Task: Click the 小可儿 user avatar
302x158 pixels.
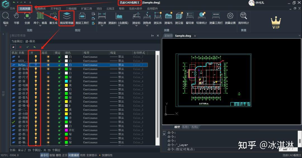Action: [252, 3]
